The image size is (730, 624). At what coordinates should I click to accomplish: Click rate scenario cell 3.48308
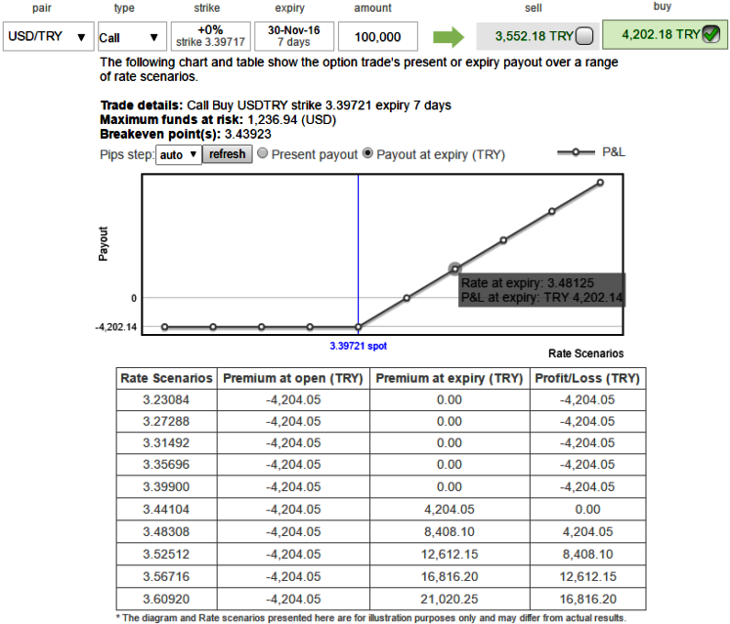[x=166, y=531]
